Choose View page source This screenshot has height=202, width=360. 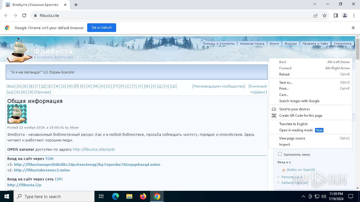(x=310, y=138)
